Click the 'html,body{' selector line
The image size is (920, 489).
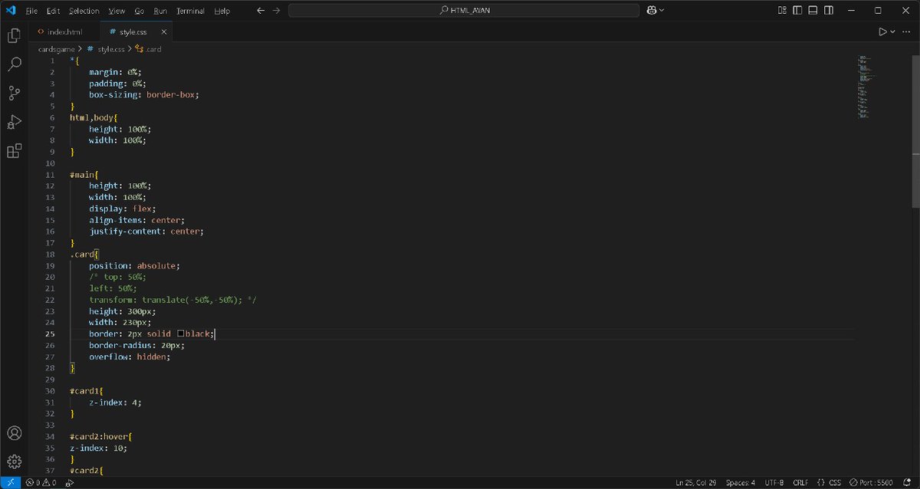pos(94,117)
